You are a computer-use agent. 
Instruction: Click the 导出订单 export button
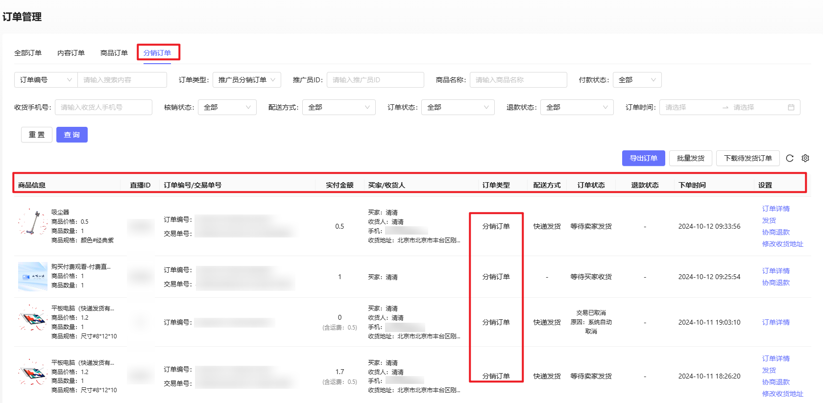coord(643,158)
